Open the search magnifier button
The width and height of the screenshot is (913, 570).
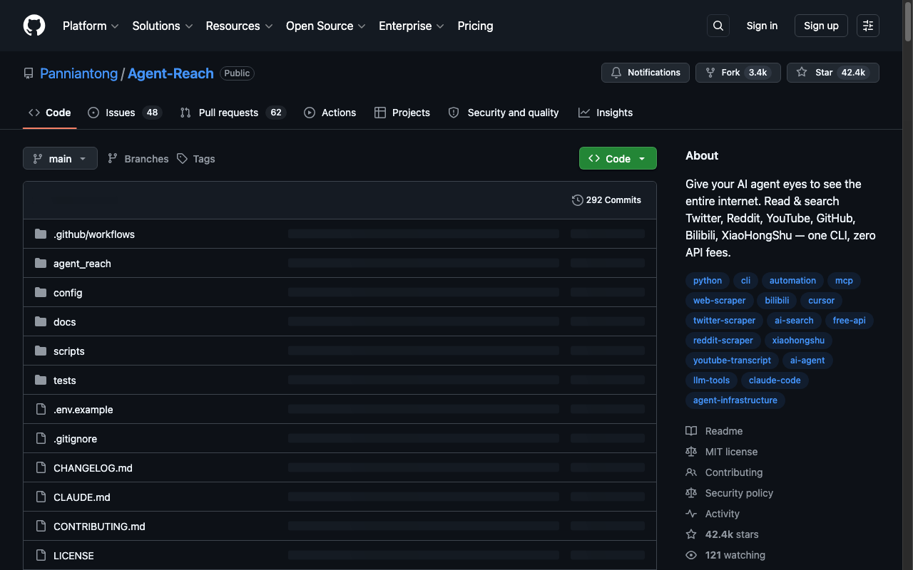[x=718, y=26]
